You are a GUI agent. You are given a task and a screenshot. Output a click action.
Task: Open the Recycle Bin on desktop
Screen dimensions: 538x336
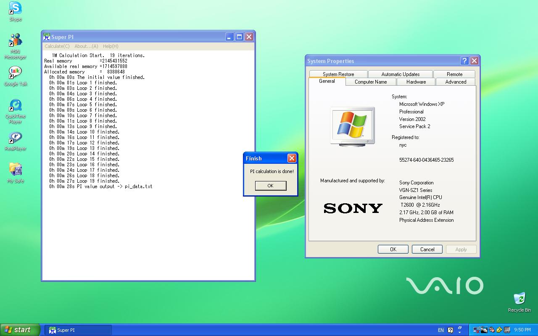(x=520, y=302)
